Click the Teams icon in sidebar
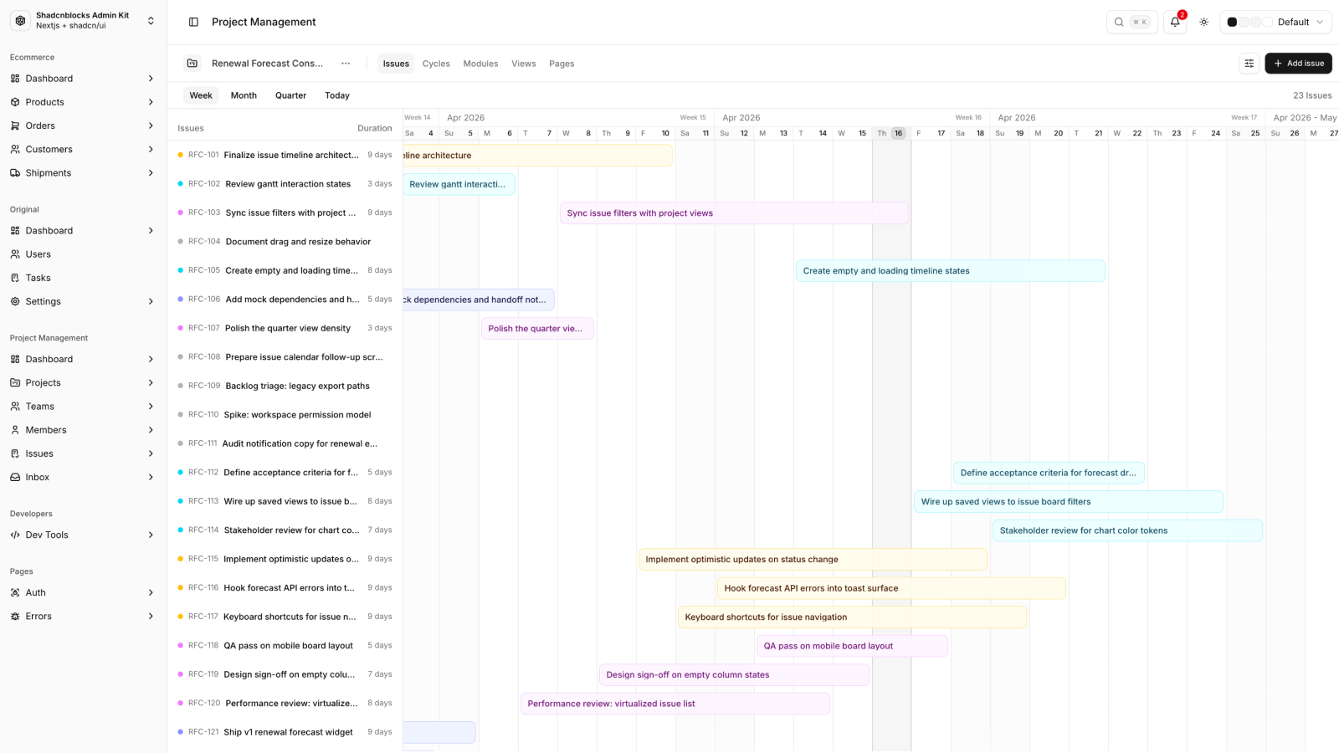This screenshot has height=753, width=1339. tap(15, 407)
